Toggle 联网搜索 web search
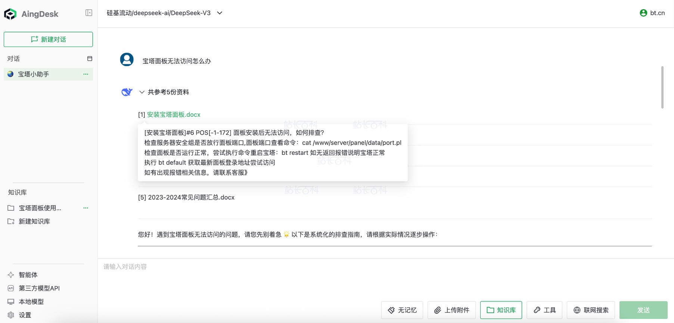This screenshot has height=323, width=674. pos(591,310)
